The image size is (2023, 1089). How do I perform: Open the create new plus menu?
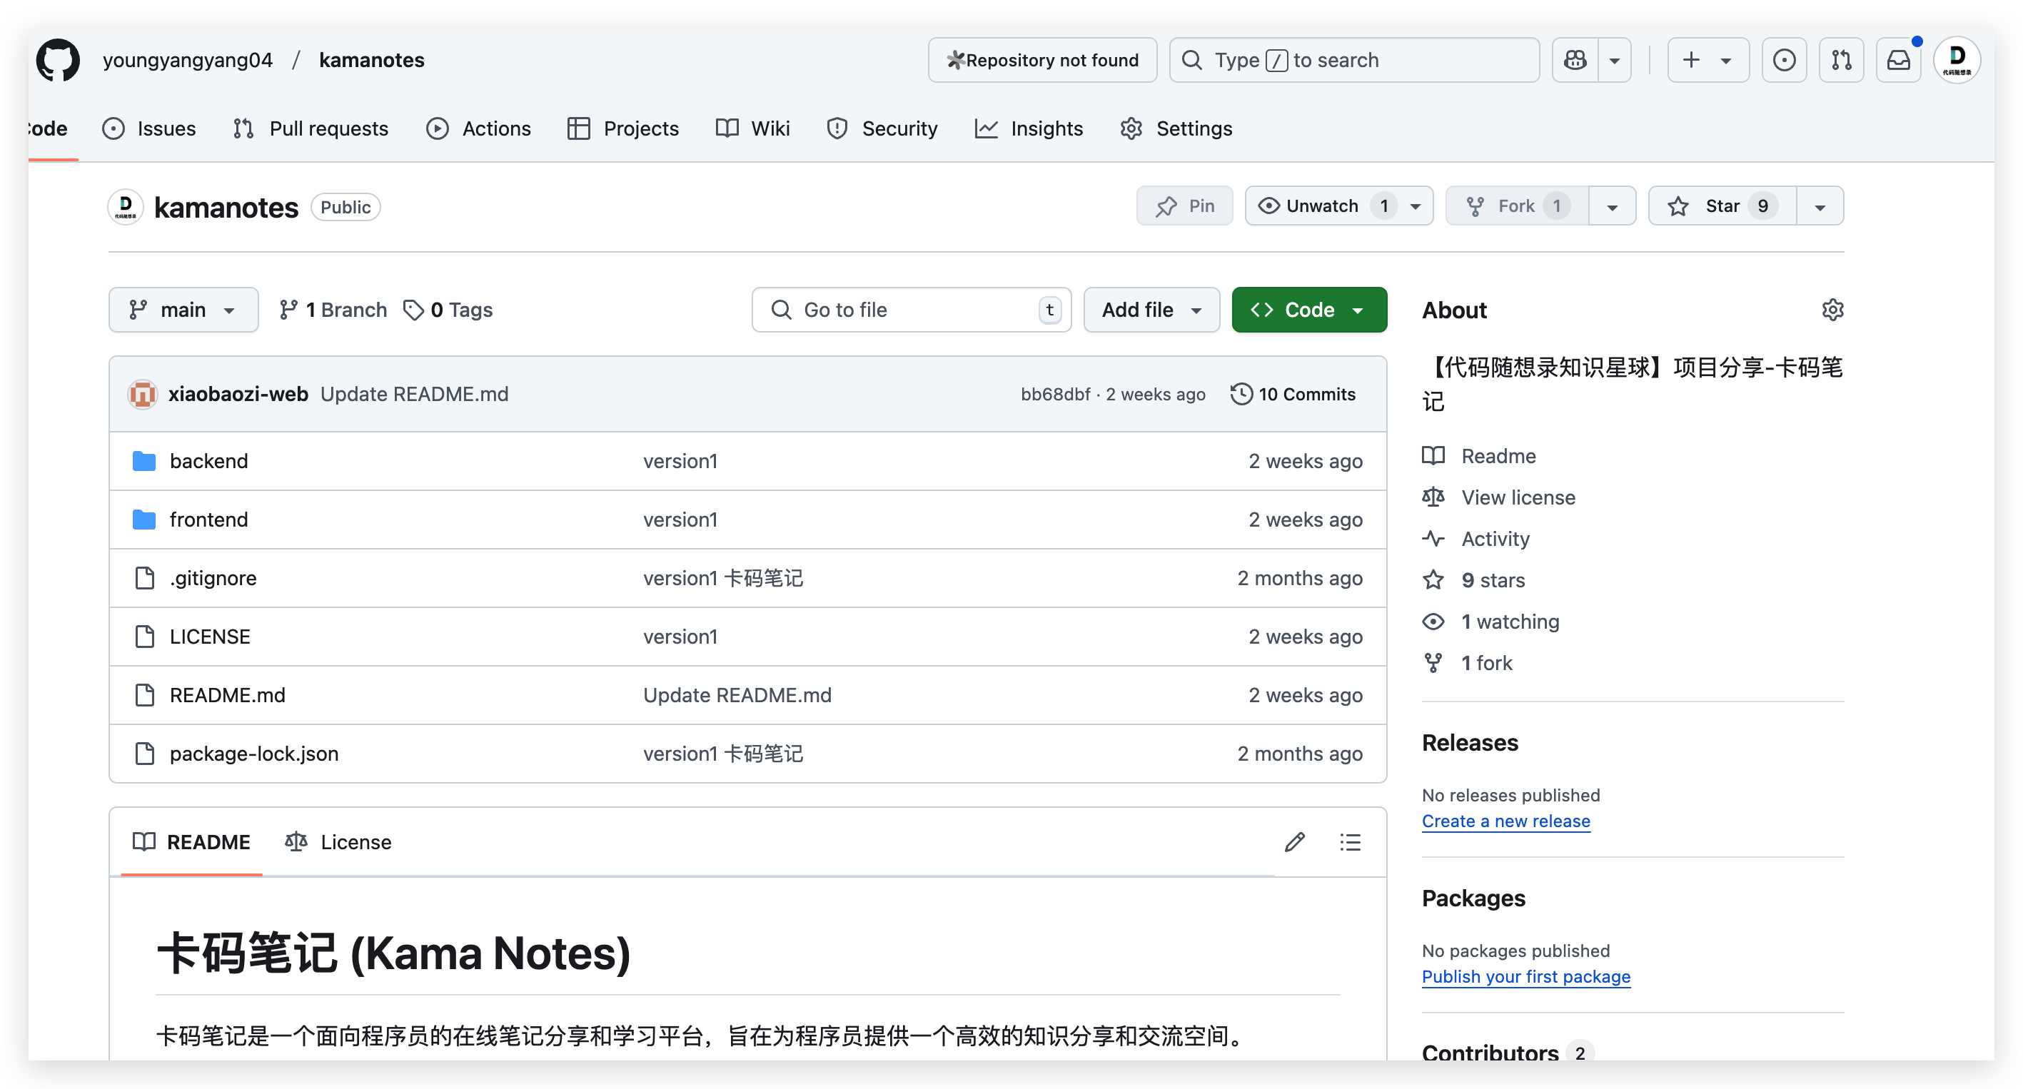coord(1707,60)
